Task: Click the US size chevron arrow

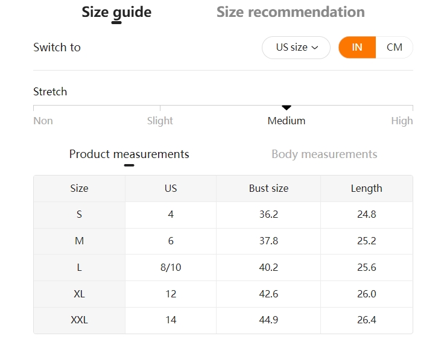Action: 315,48
